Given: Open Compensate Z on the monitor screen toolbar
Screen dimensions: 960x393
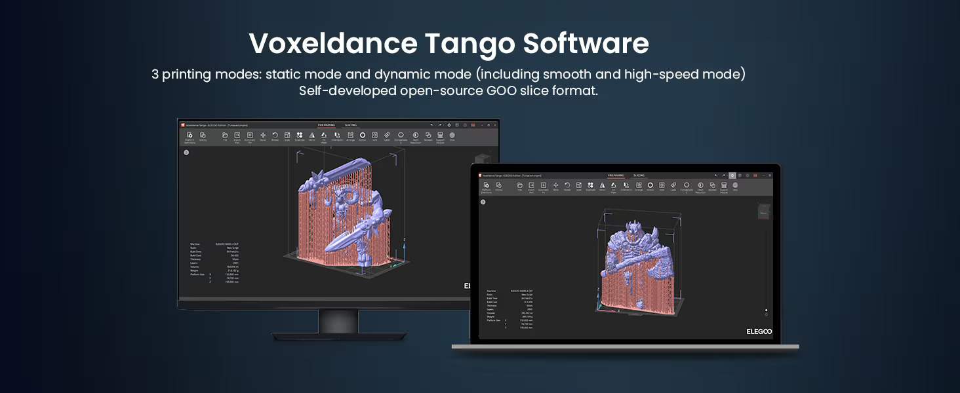Looking at the screenshot, I should coord(401,136).
